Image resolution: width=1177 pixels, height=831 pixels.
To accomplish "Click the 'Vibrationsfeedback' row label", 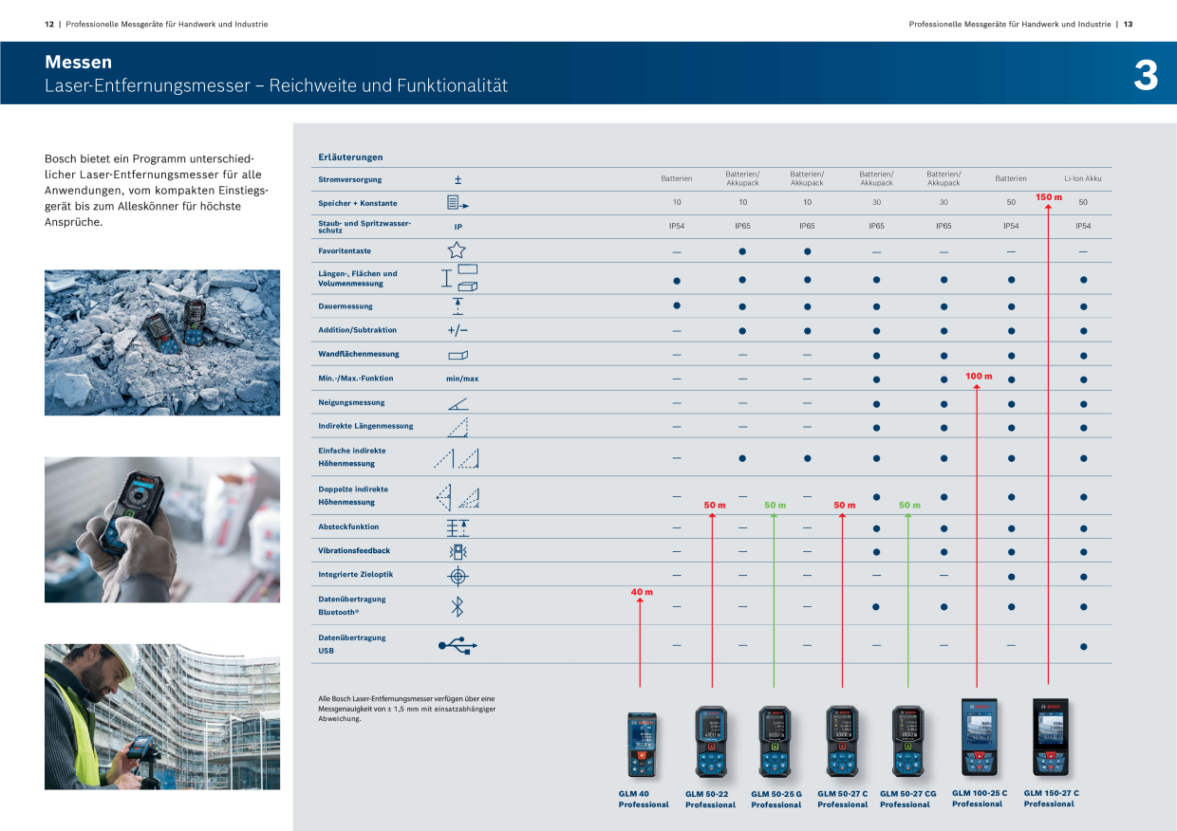I will [x=354, y=551].
